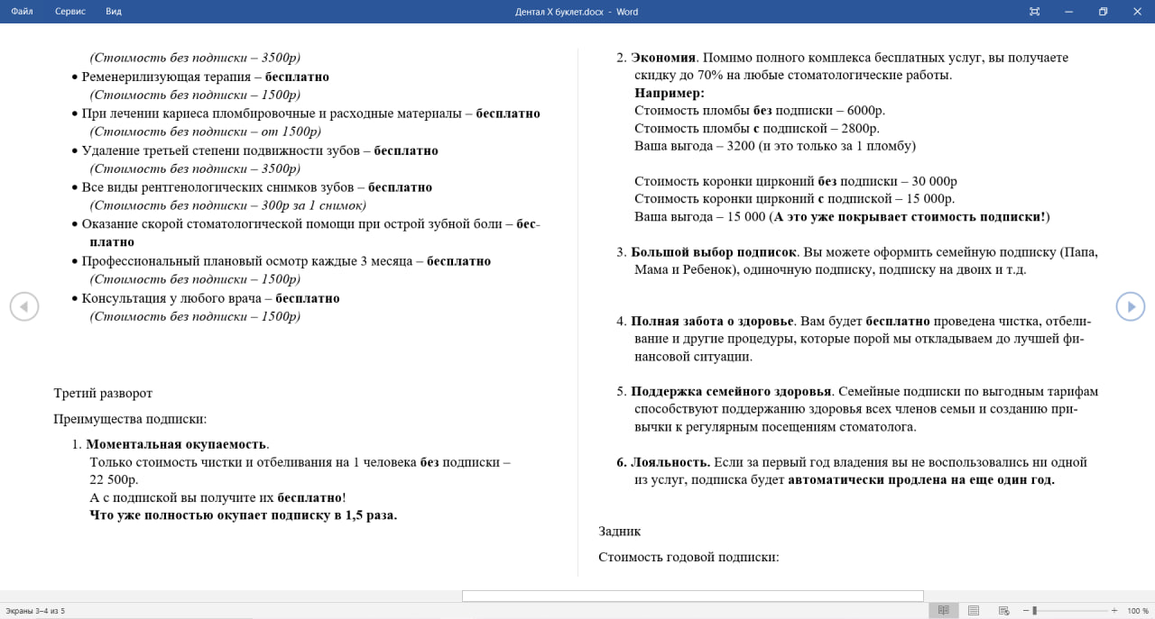This screenshot has height=619, width=1155.
Task: Switch to Print Layout view icon
Action: (974, 610)
